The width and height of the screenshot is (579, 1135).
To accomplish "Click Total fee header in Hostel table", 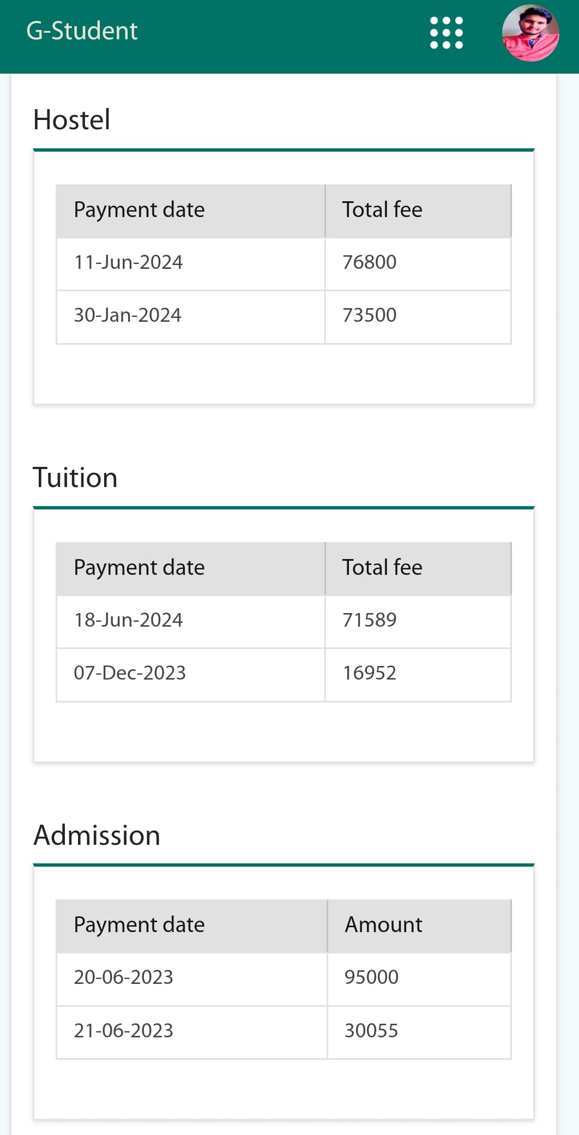I will (382, 210).
